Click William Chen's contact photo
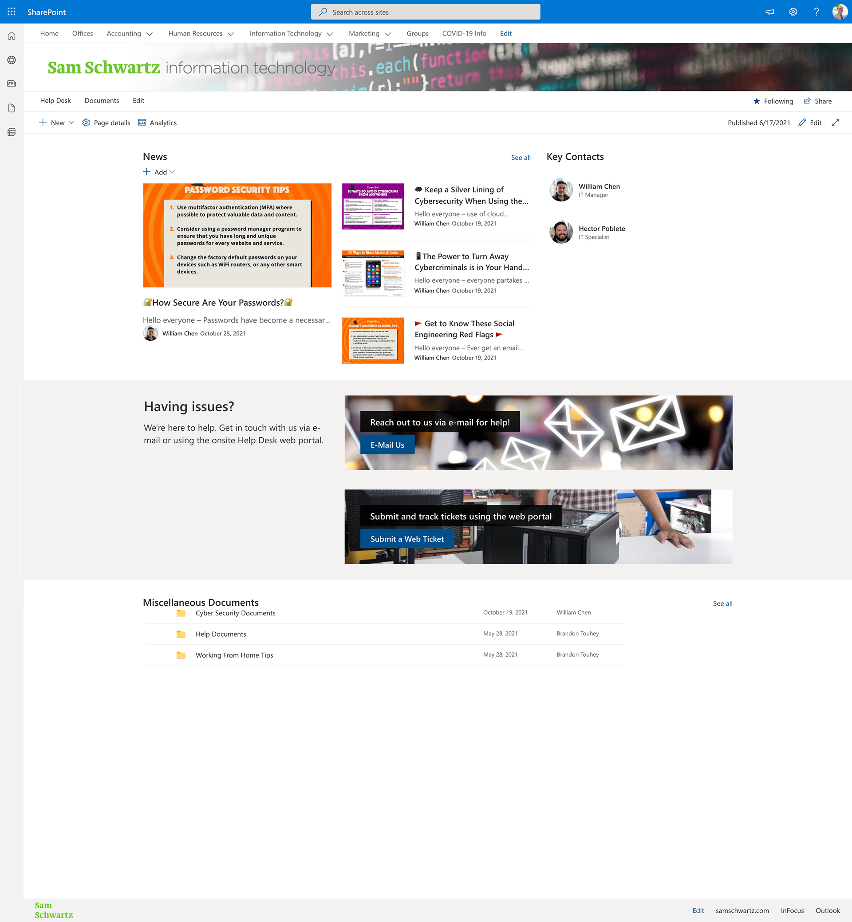The width and height of the screenshot is (852, 922). [560, 190]
